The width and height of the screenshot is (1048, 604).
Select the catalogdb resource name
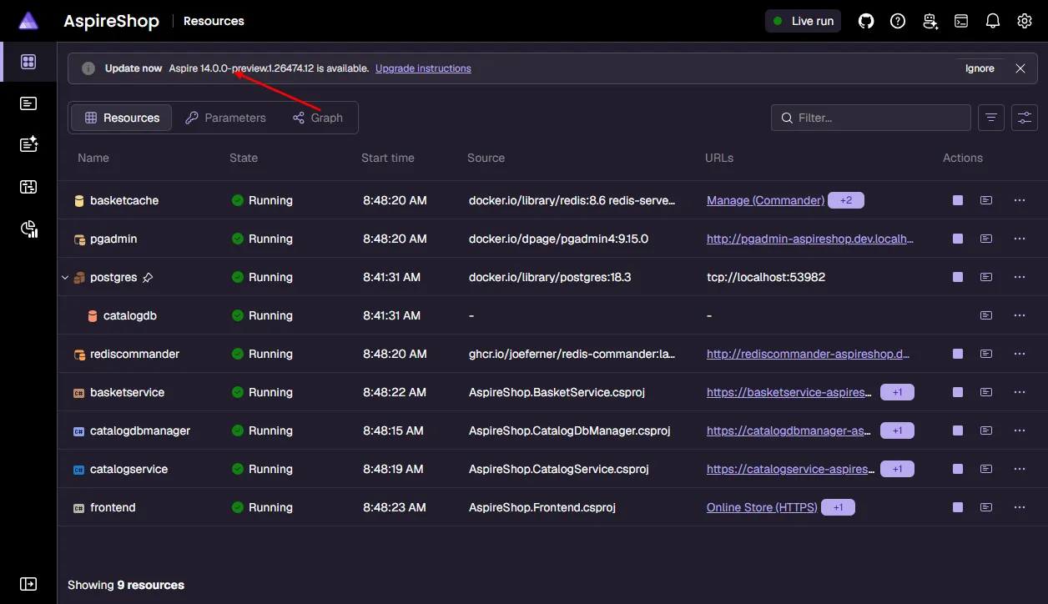(130, 315)
